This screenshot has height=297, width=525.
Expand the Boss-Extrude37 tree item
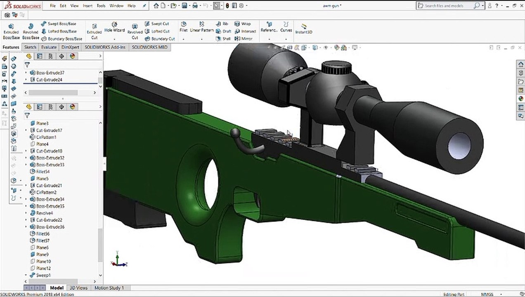(26, 73)
